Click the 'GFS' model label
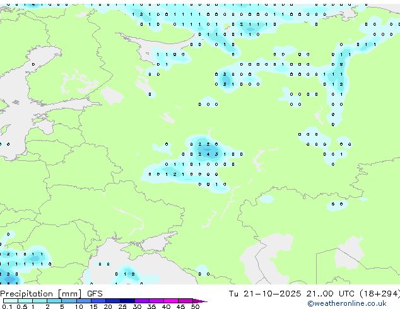Viewport: 400px width, 309px height. click(x=95, y=294)
